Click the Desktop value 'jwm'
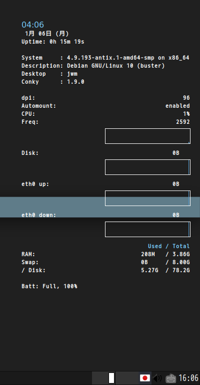The height and width of the screenshot is (385, 200). pyautogui.click(x=72, y=74)
